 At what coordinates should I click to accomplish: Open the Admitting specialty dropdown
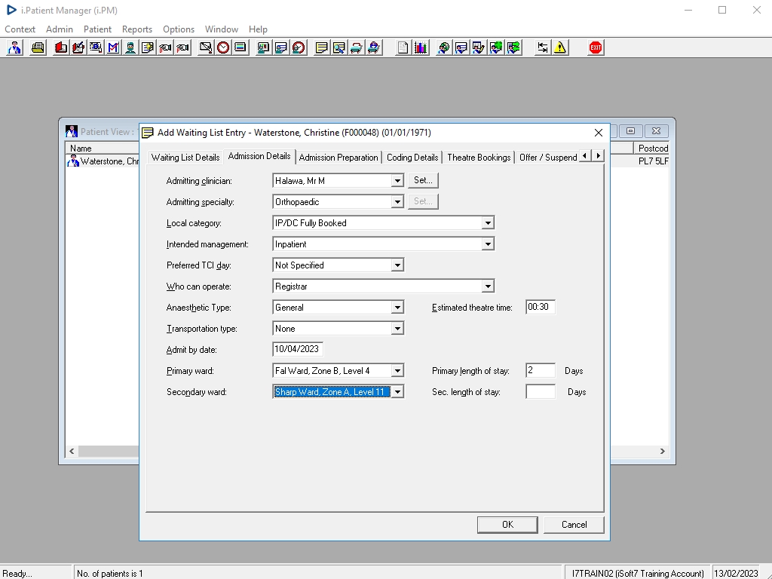[x=397, y=202]
